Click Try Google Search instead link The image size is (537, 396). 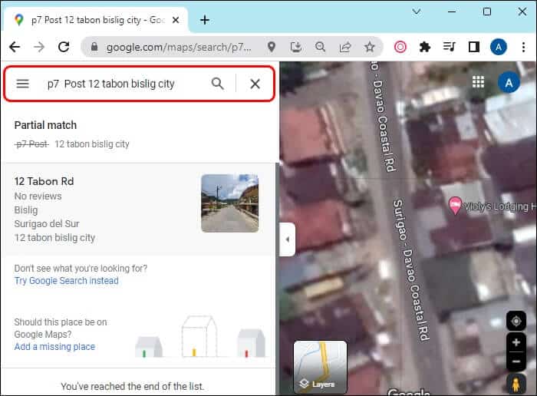point(67,281)
